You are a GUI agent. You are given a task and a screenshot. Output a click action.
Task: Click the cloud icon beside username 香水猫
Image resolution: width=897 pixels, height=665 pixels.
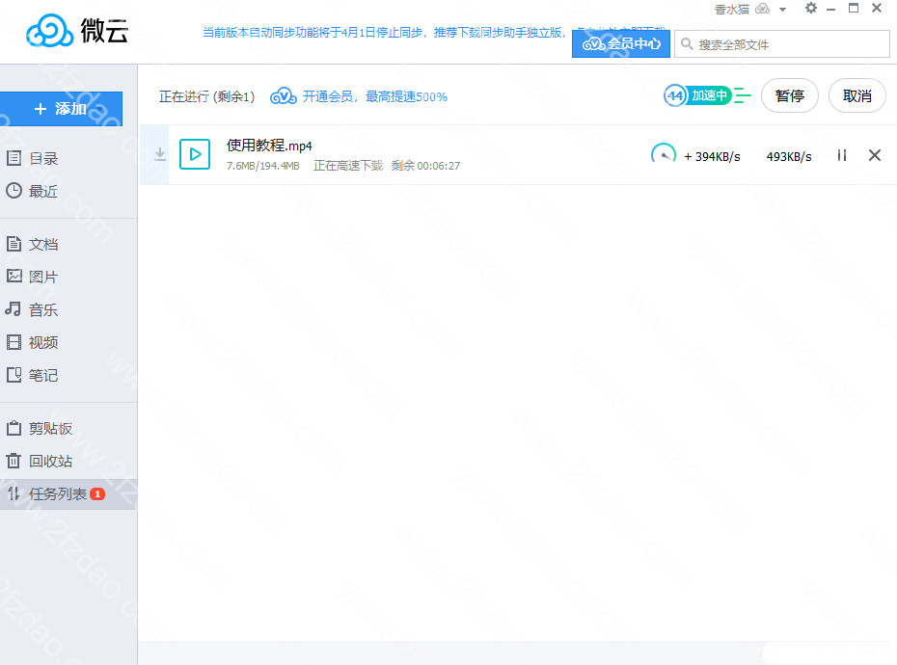(762, 10)
